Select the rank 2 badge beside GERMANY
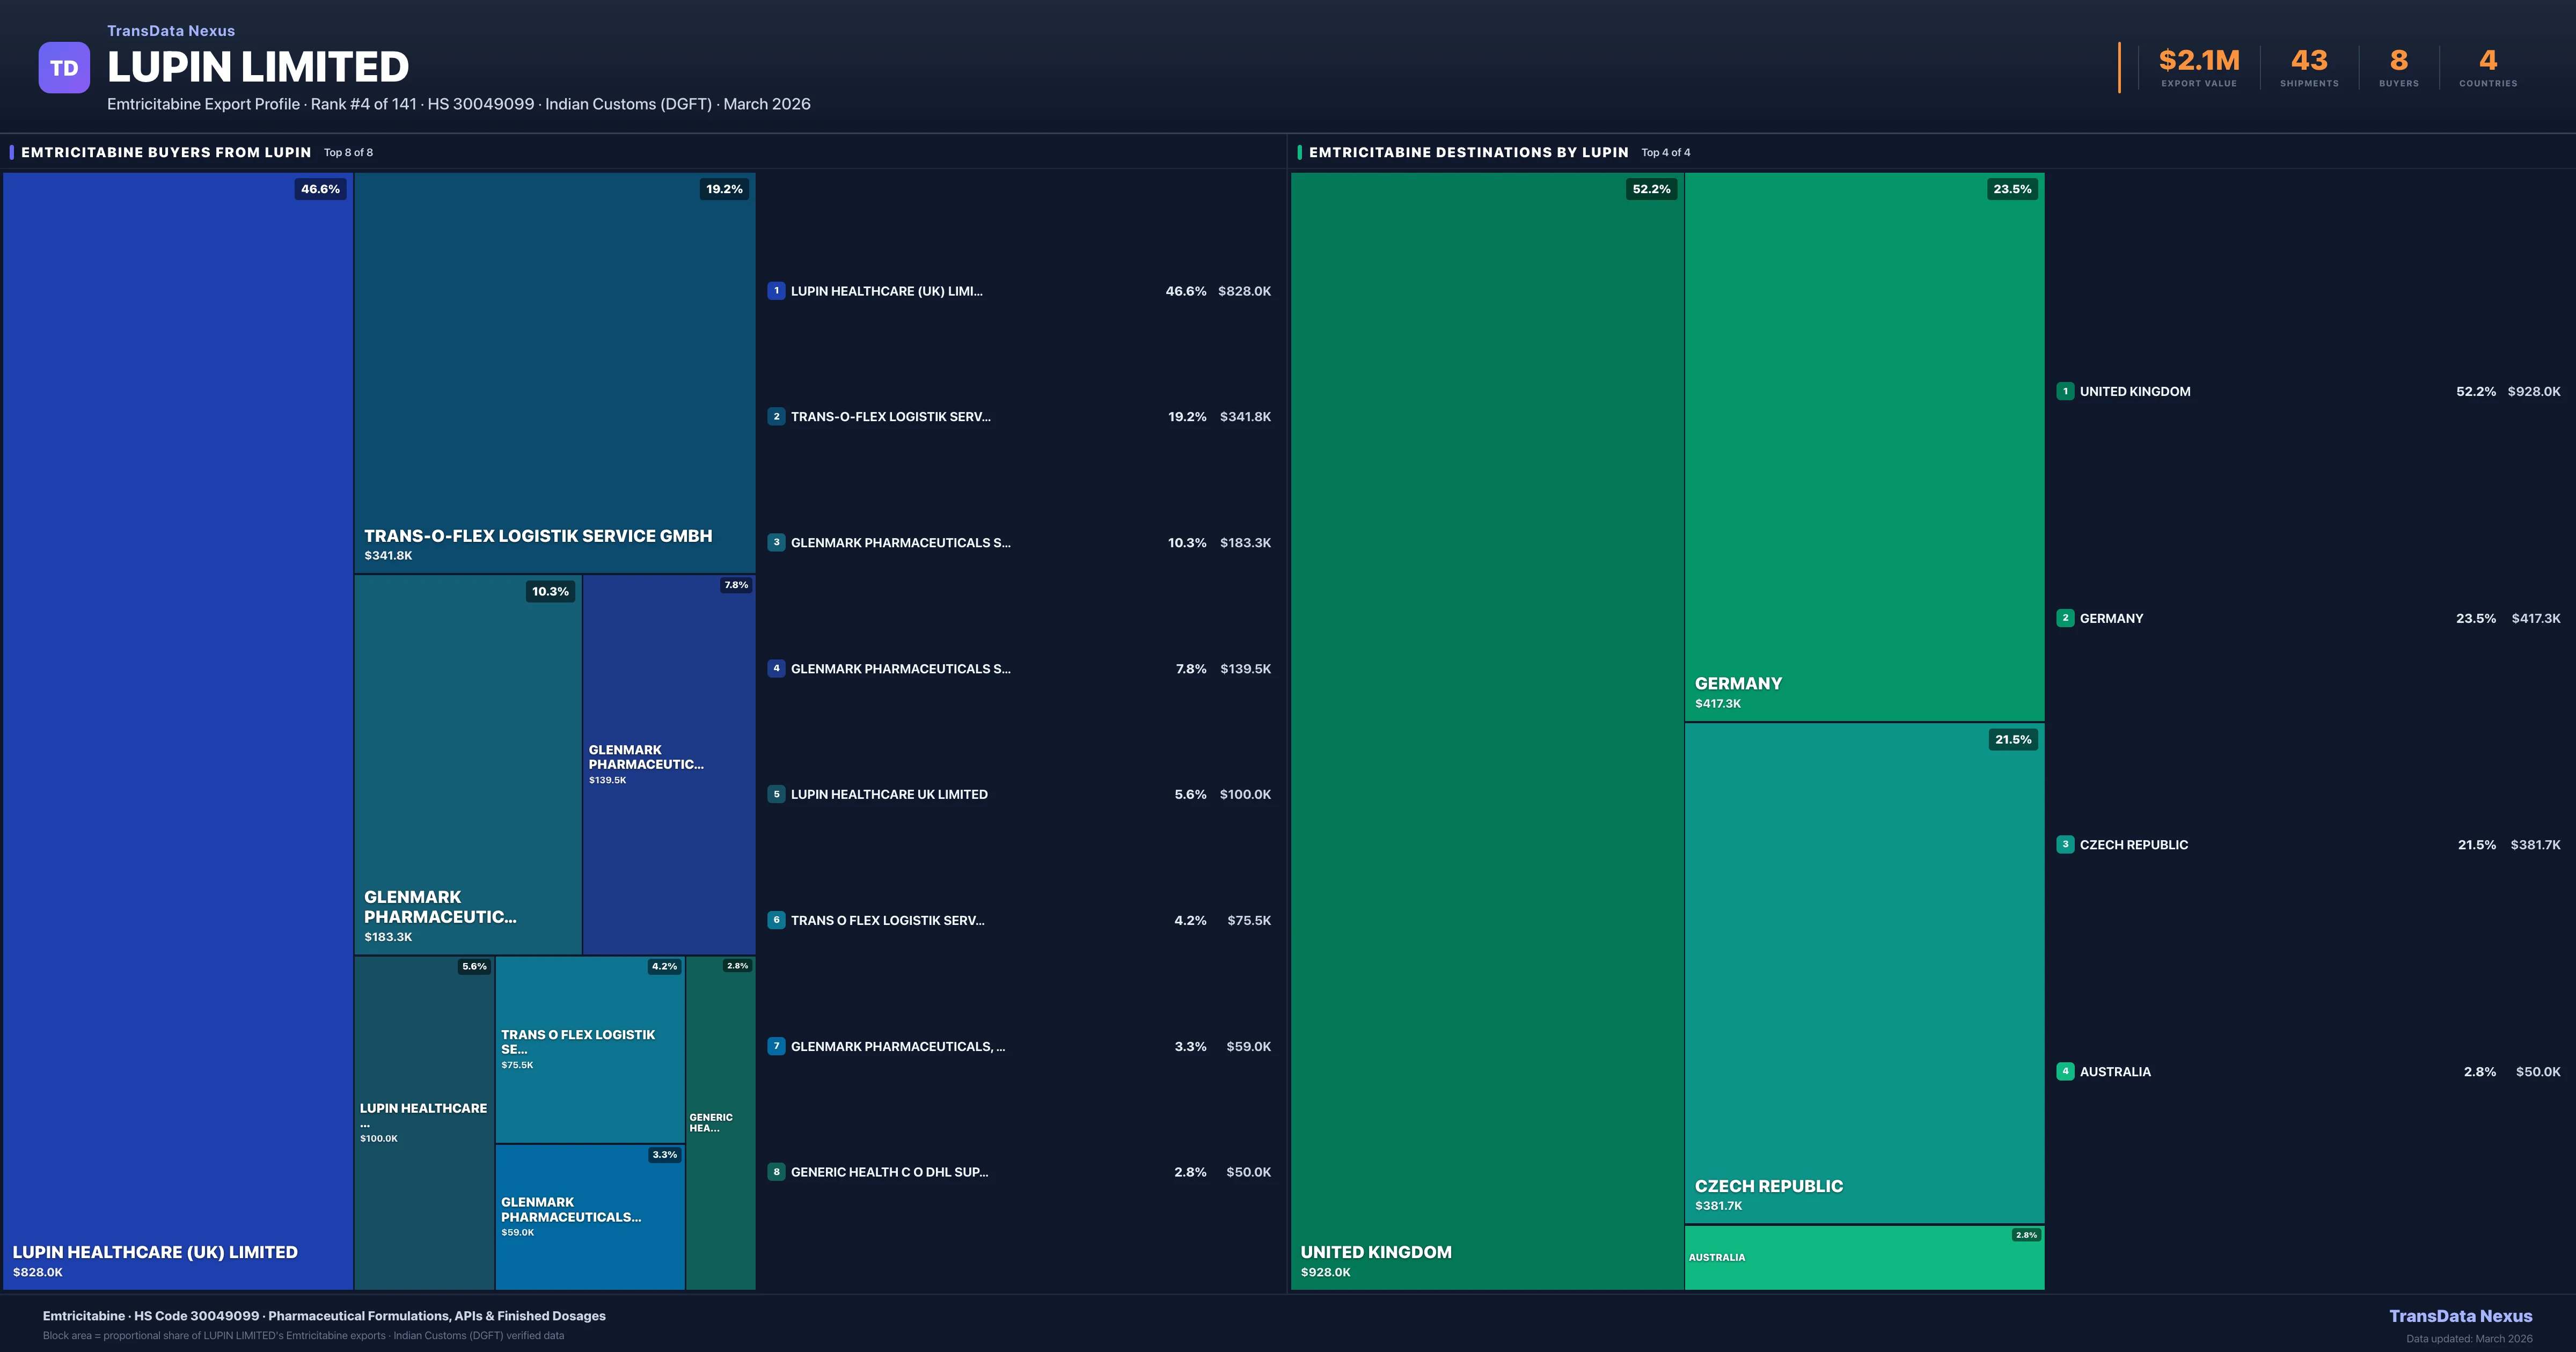The image size is (2576, 1352). [x=2066, y=618]
